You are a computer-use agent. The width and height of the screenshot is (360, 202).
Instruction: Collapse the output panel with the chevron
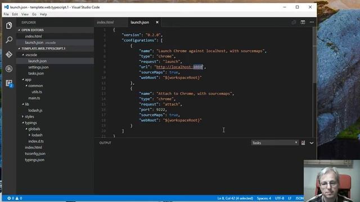(x=312, y=143)
